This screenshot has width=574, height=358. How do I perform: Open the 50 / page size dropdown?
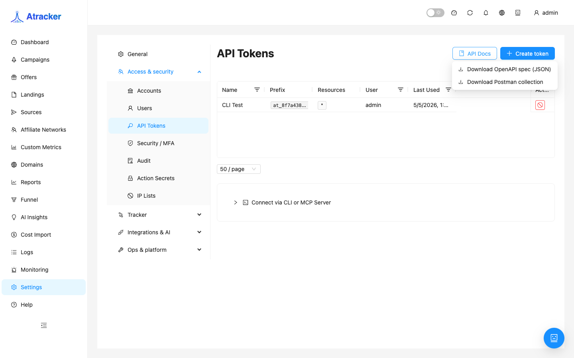239,169
